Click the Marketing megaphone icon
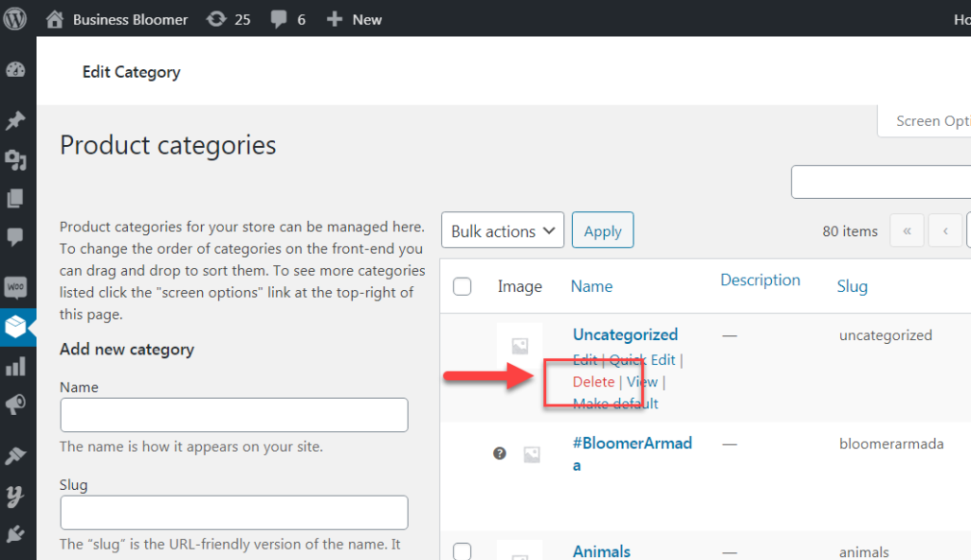 [x=15, y=405]
